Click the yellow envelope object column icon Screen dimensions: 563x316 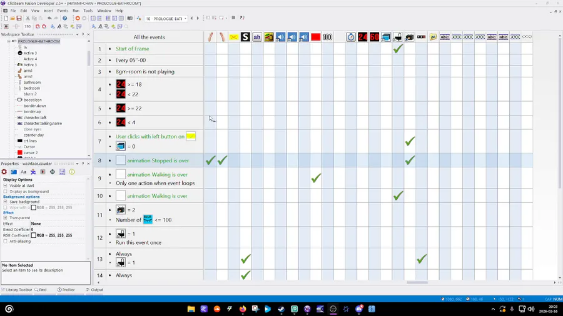[234, 37]
